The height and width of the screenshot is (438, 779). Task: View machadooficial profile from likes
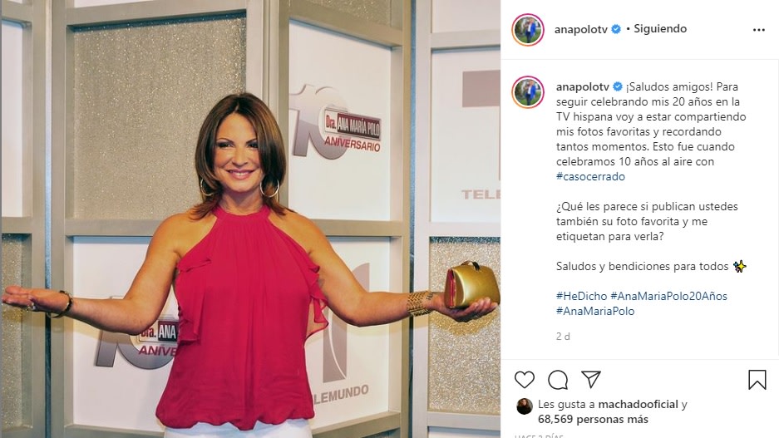[638, 404]
